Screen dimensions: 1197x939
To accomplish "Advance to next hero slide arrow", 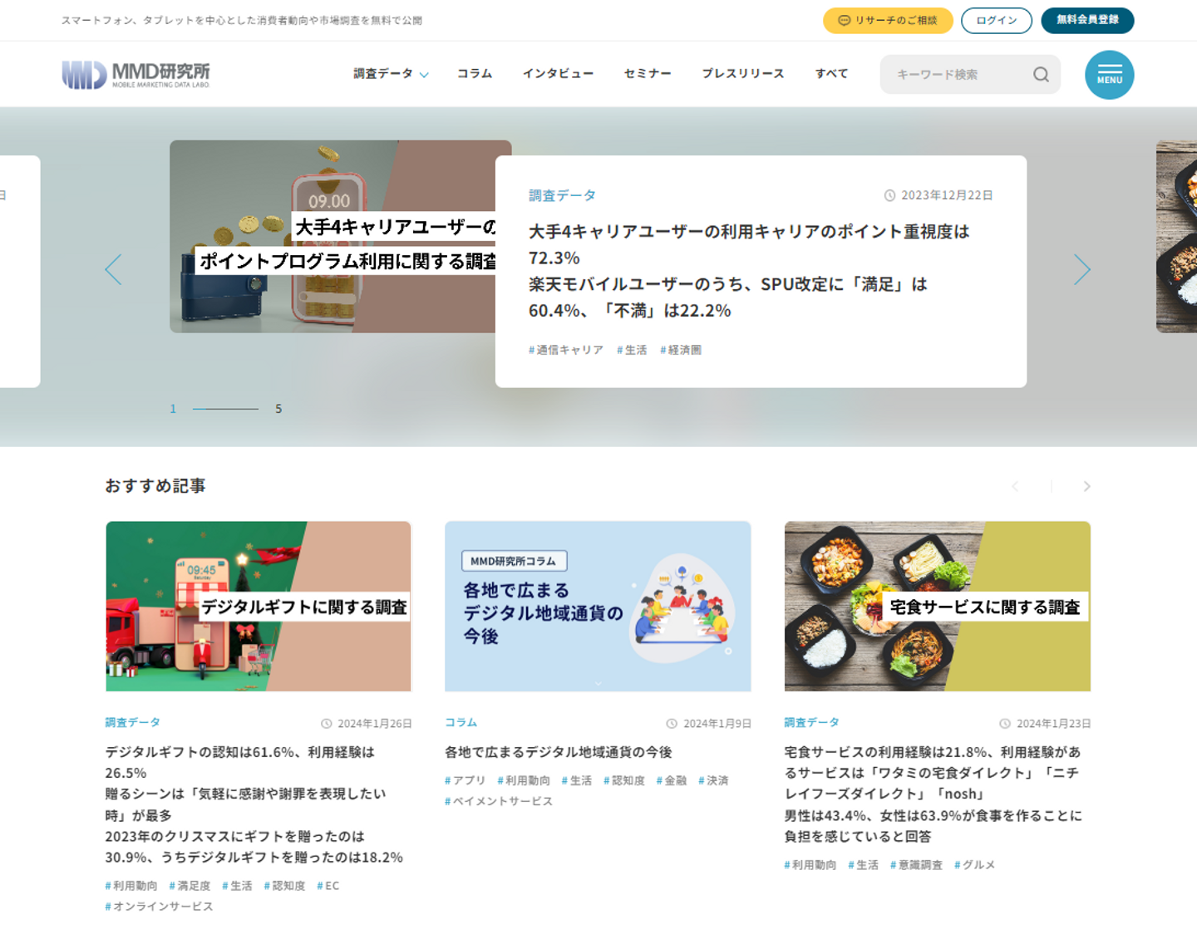I will 1081,270.
